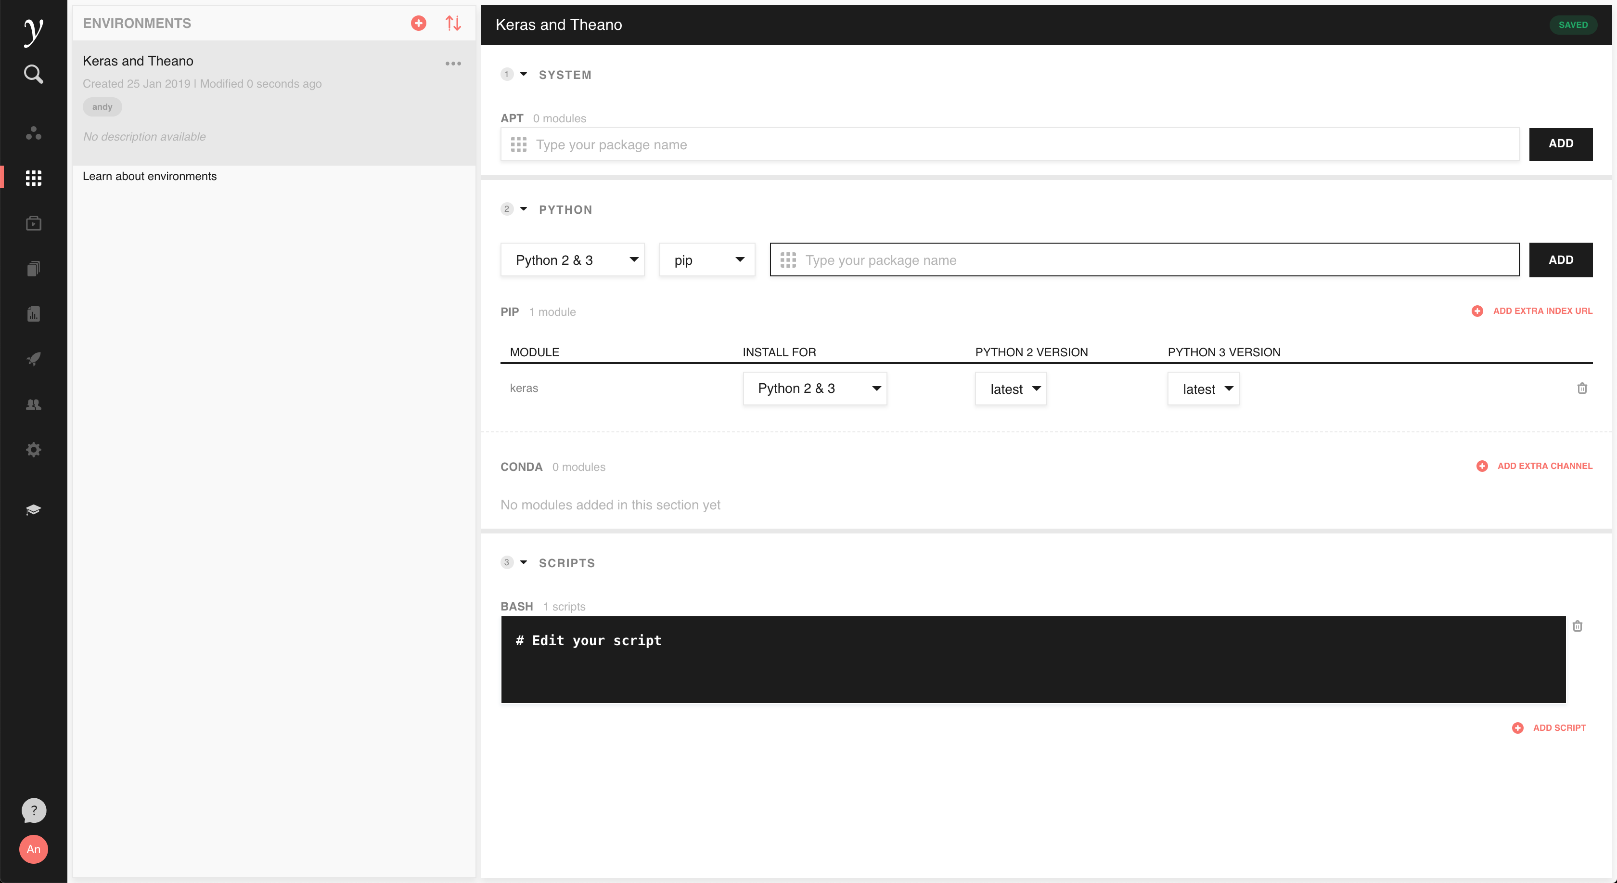The image size is (1617, 883).
Task: Open the Keras and Theano three-dot menu
Action: pyautogui.click(x=453, y=64)
